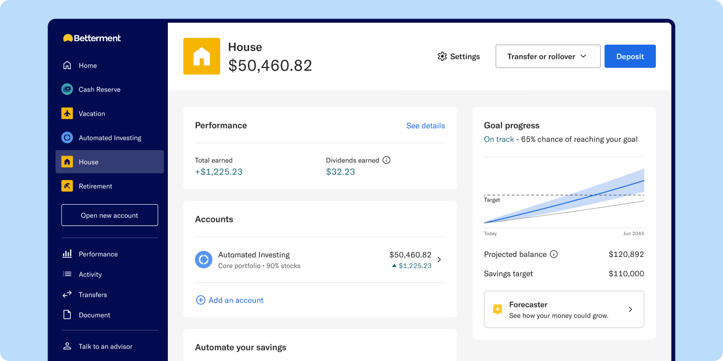
Task: Click the Forecaster lightning badge icon
Action: click(497, 309)
